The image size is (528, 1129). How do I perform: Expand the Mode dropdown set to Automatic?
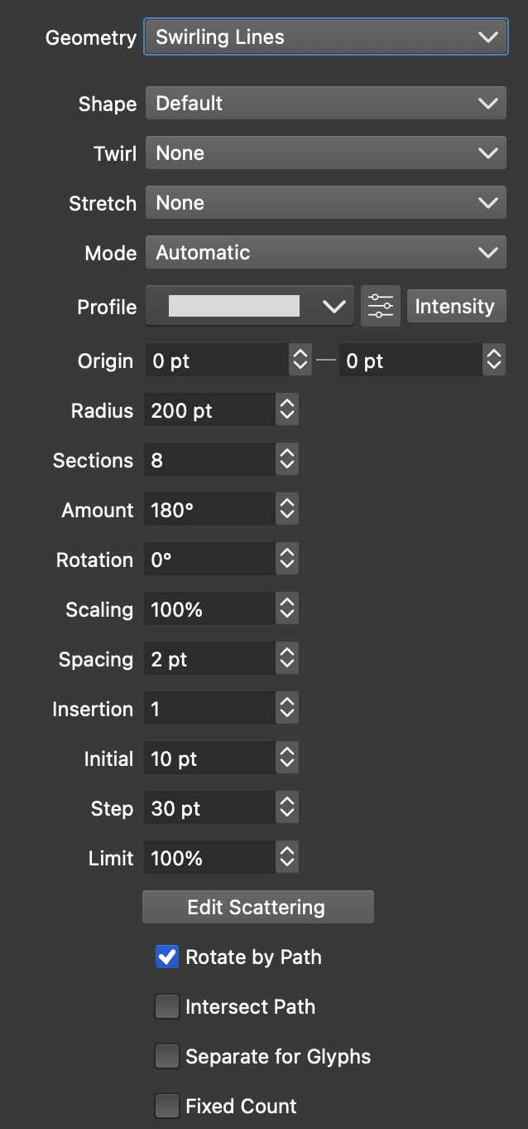pos(325,253)
